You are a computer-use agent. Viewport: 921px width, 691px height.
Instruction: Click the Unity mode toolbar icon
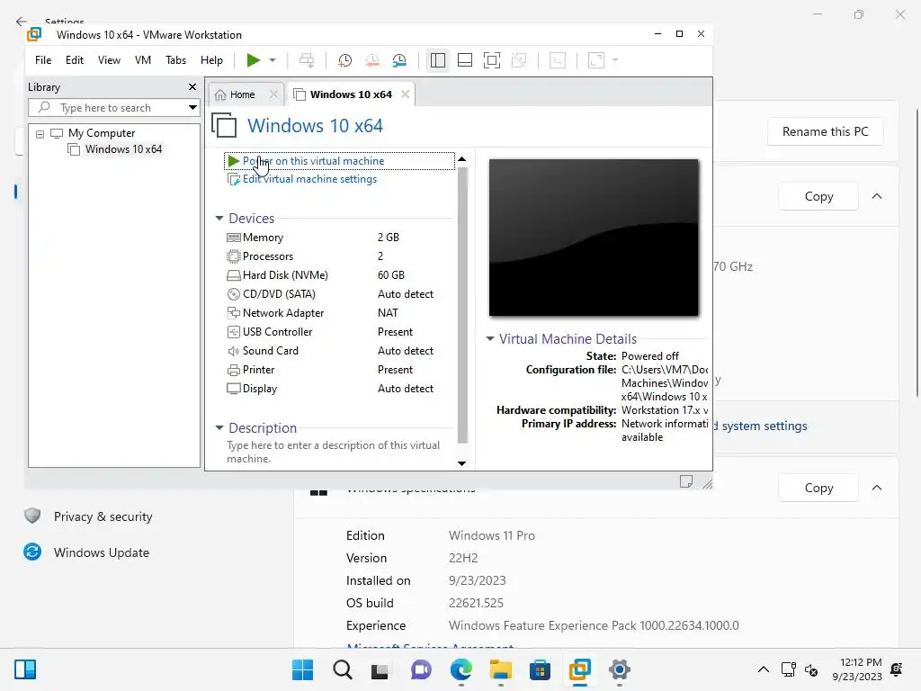tap(519, 60)
